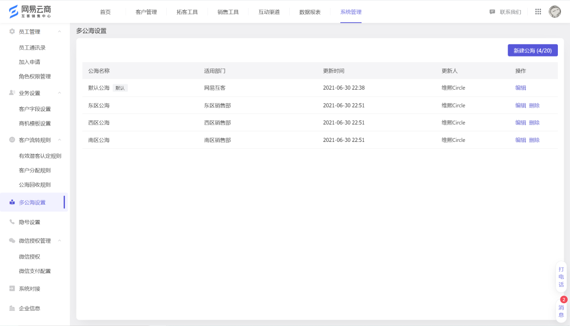The width and height of the screenshot is (570, 326).
Task: Open 打电话 floating phone widget
Action: click(x=561, y=276)
